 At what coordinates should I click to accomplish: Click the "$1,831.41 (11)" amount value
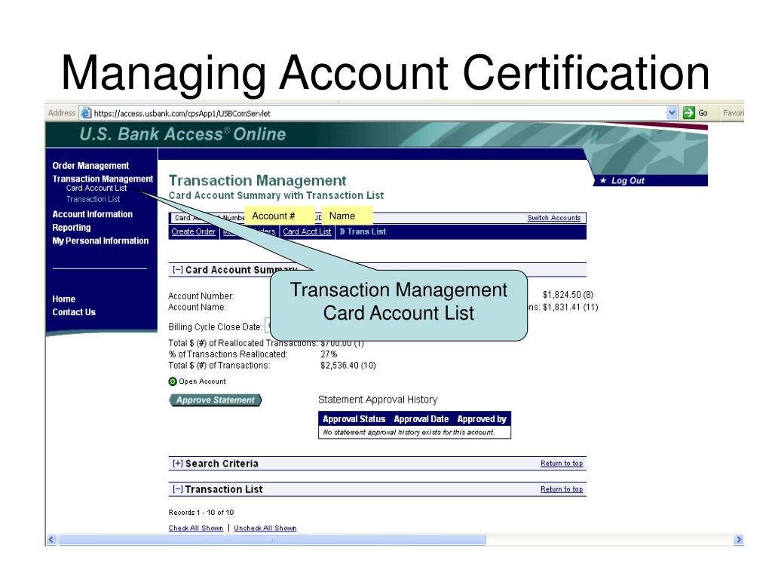[571, 308]
